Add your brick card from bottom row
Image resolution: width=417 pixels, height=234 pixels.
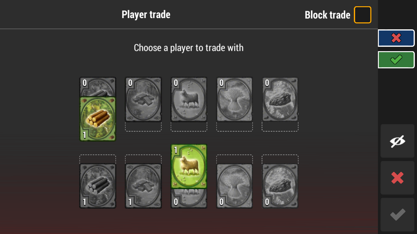click(x=143, y=186)
